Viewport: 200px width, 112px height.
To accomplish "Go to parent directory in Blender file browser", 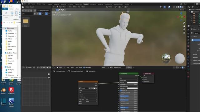I will click(28, 11).
